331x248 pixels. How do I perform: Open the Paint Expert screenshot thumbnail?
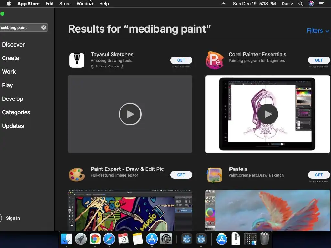[130, 210]
